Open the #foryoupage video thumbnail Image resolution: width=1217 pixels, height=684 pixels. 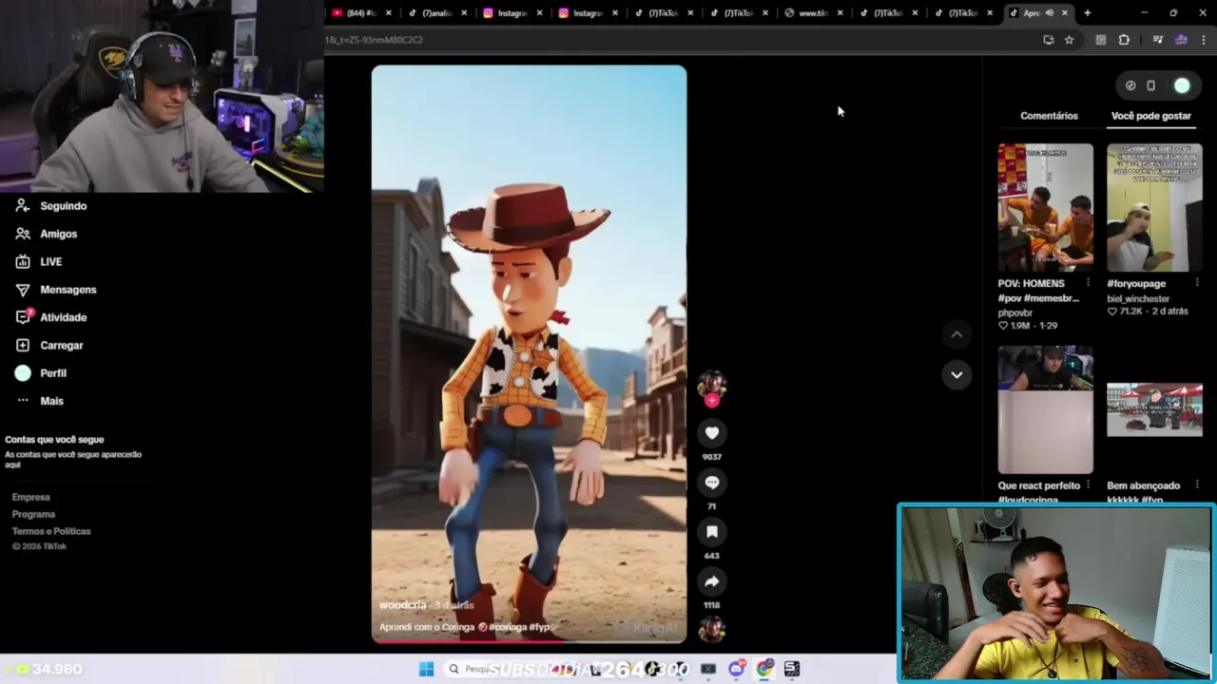(x=1154, y=207)
